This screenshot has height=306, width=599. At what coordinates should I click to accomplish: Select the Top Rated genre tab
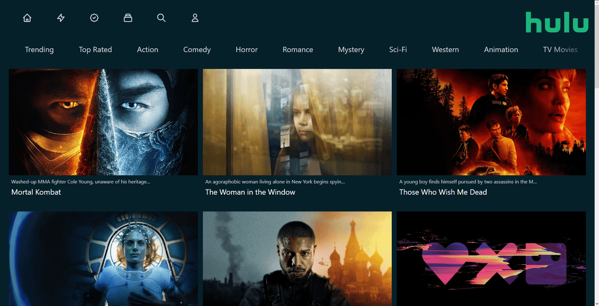(x=95, y=50)
